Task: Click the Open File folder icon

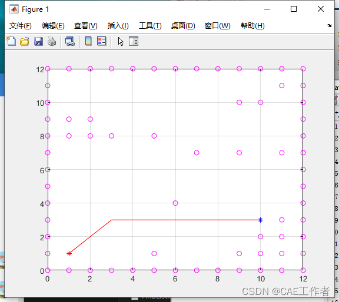Action: pyautogui.click(x=25, y=41)
